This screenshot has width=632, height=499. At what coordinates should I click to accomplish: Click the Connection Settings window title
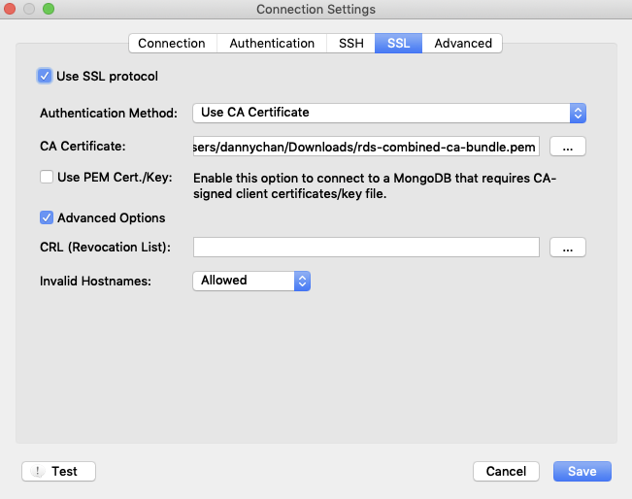[x=316, y=10]
